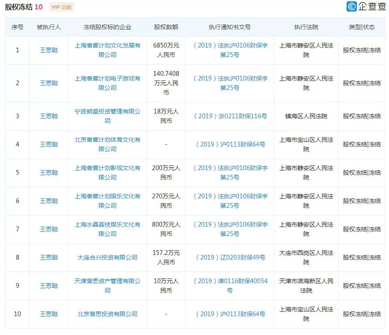Open 宁波朗盛投资管理有限公司 company link
Screen dimensions: 389x335
point(108,116)
